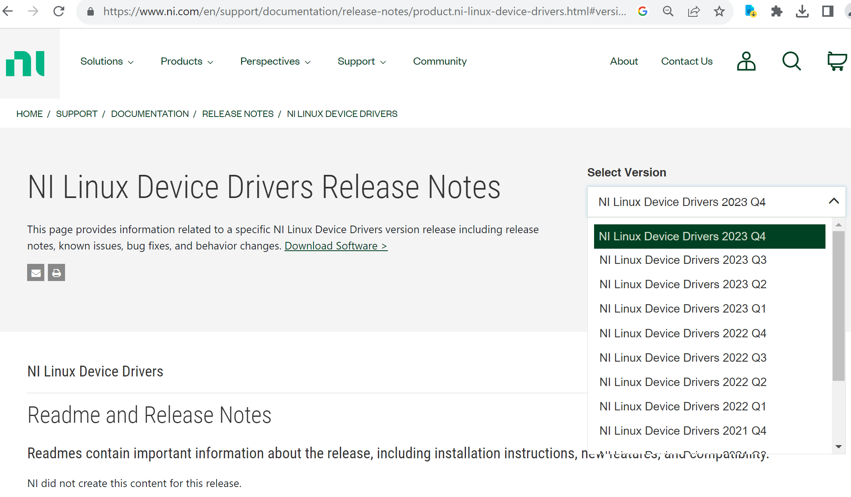Image resolution: width=851 pixels, height=497 pixels.
Task: Click the browser address bar URL
Action: point(365,12)
